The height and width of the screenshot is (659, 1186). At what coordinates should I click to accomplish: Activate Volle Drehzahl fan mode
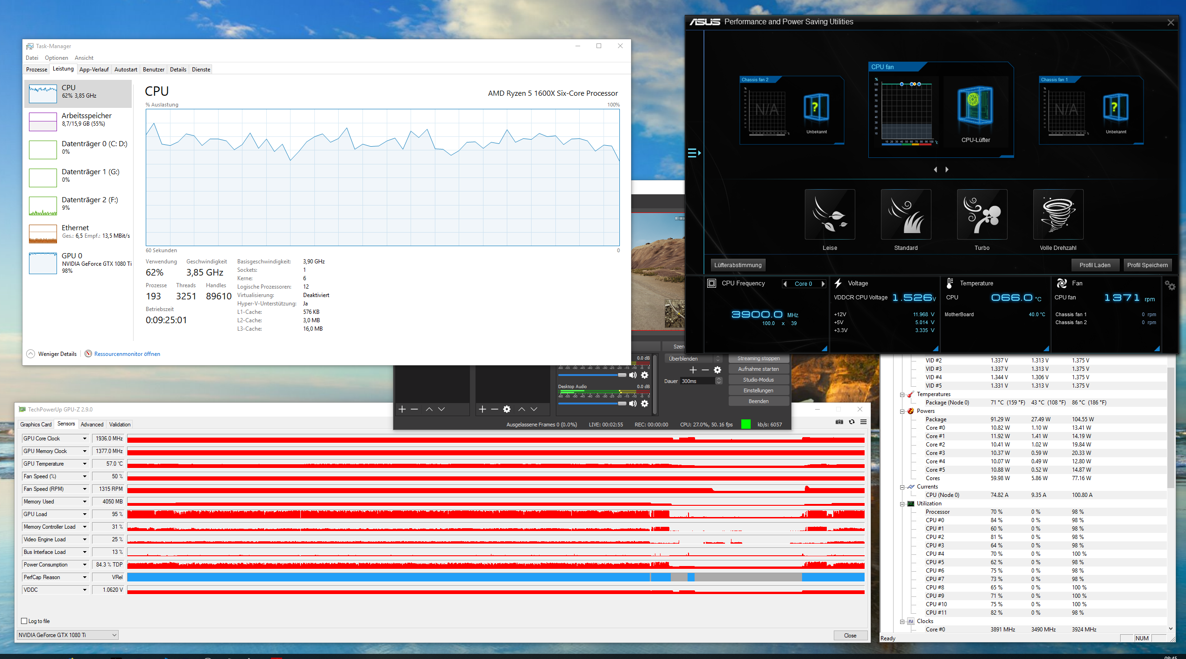[1058, 215]
